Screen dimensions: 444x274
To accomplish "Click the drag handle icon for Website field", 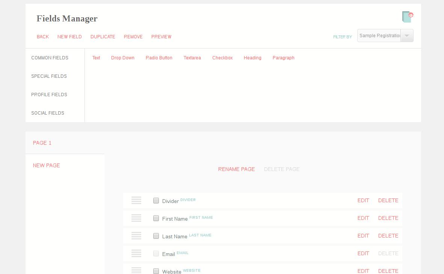I will (x=136, y=271).
